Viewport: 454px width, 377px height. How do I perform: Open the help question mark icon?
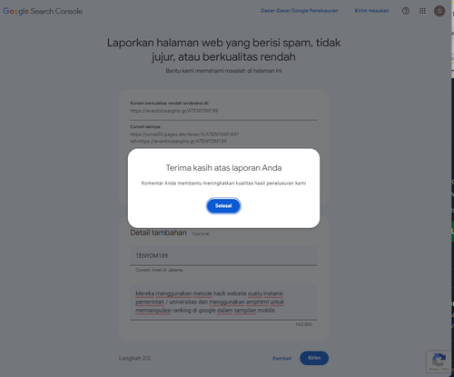pos(406,11)
